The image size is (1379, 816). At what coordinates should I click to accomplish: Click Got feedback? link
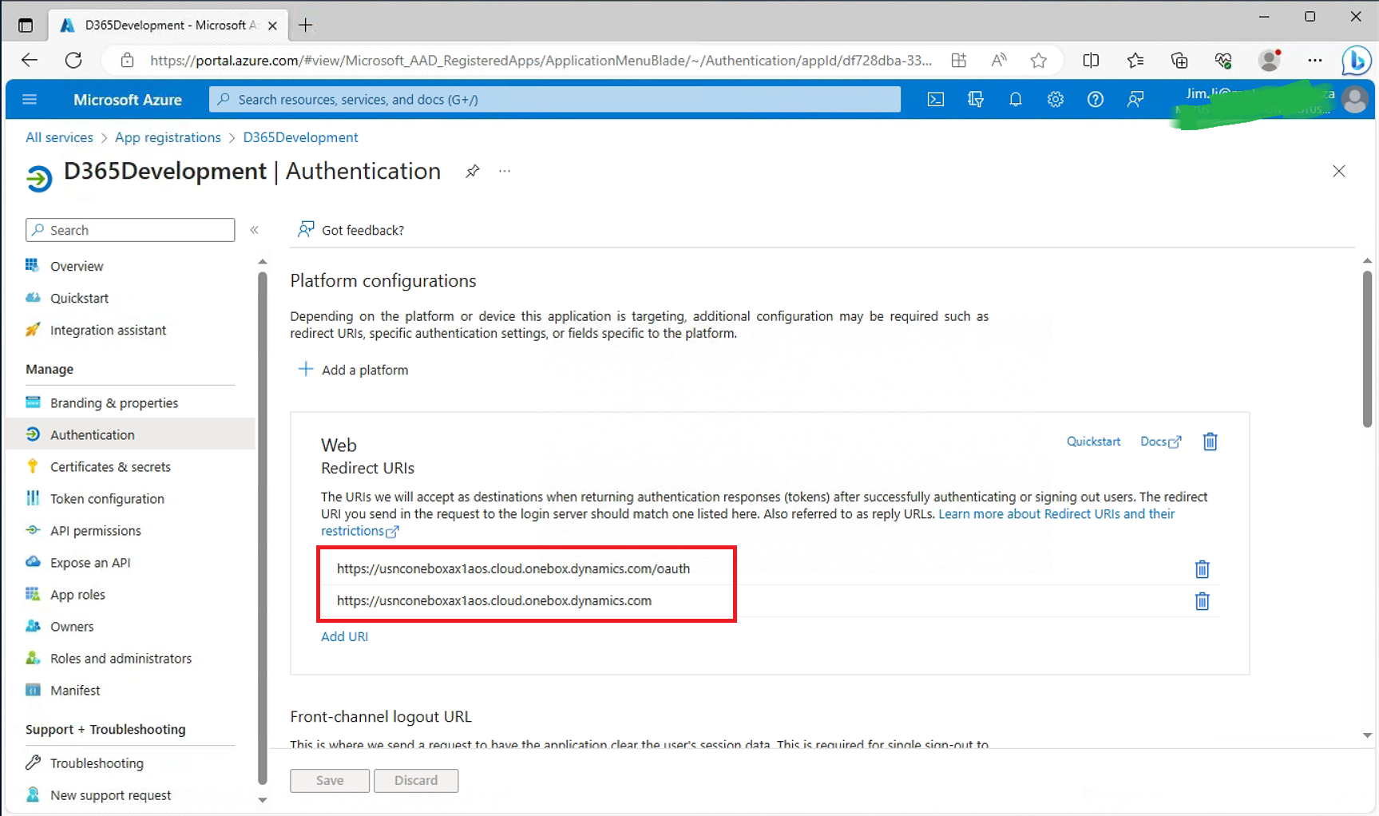(x=351, y=230)
